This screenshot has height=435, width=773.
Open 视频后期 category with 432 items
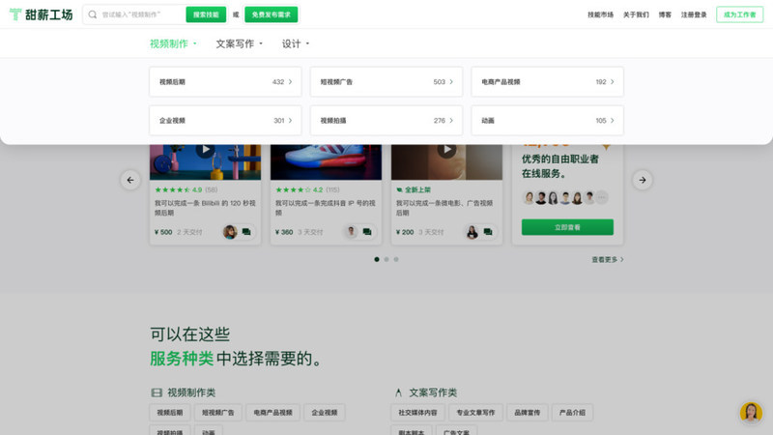225,82
